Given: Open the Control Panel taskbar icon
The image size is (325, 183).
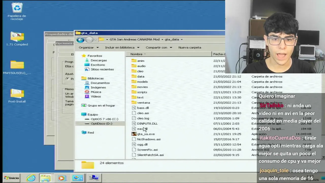Looking at the screenshot, I should (78, 178).
